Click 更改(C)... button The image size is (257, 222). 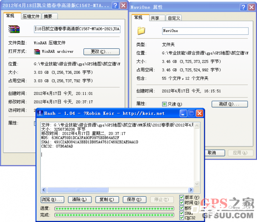tap(101, 52)
